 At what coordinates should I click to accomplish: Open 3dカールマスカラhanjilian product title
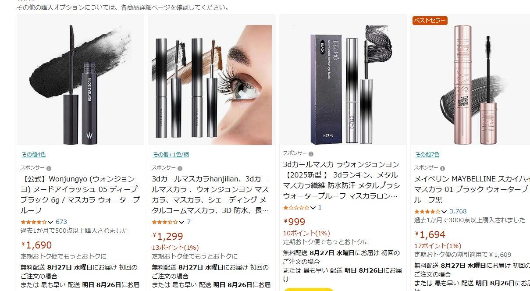211,195
